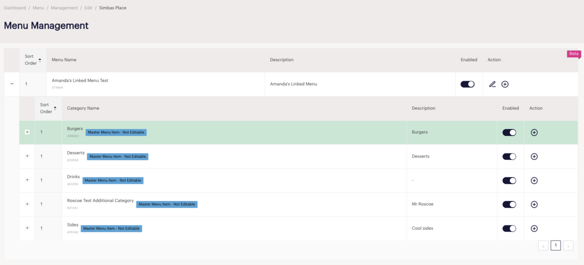Collapse Amanda's Linked Menu Test row
The width and height of the screenshot is (584, 265).
(12, 84)
